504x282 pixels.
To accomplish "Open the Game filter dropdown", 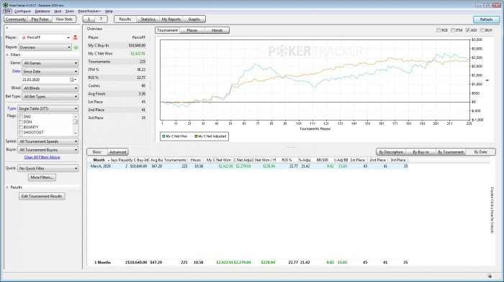I will 50,63.
